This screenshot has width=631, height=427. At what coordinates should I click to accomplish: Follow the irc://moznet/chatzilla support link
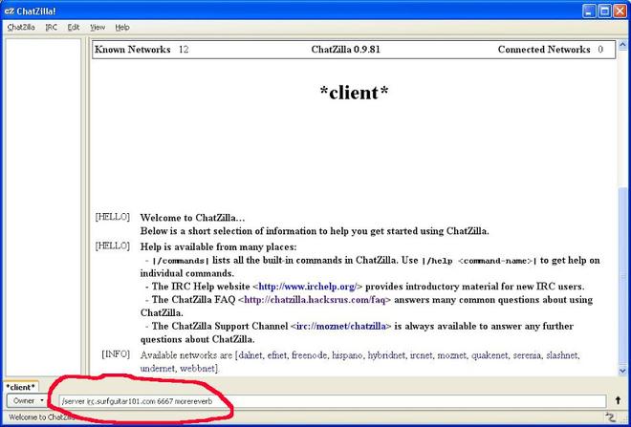[341, 326]
